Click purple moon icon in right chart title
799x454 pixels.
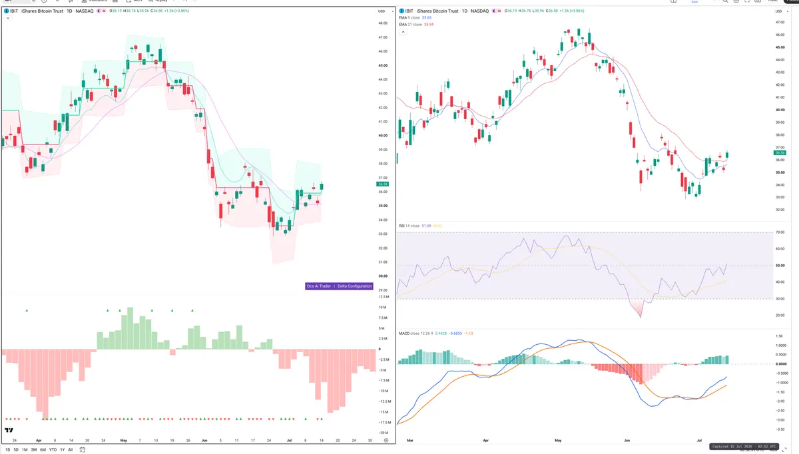click(493, 11)
